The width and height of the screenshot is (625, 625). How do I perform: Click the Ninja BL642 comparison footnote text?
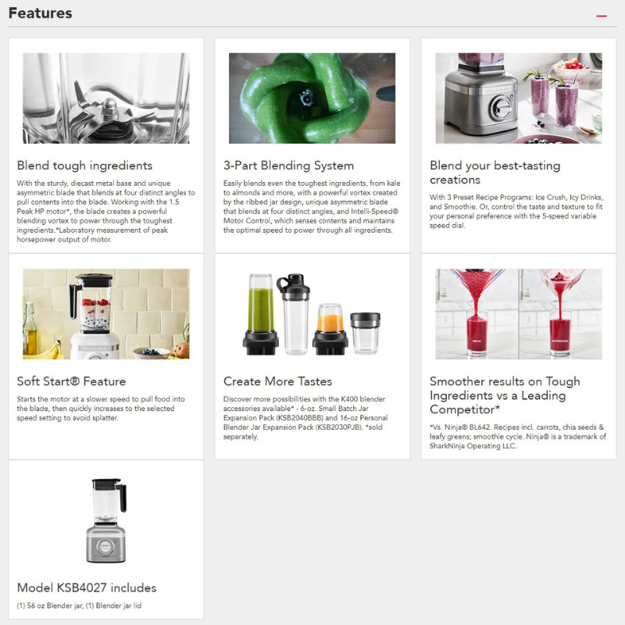(x=518, y=437)
